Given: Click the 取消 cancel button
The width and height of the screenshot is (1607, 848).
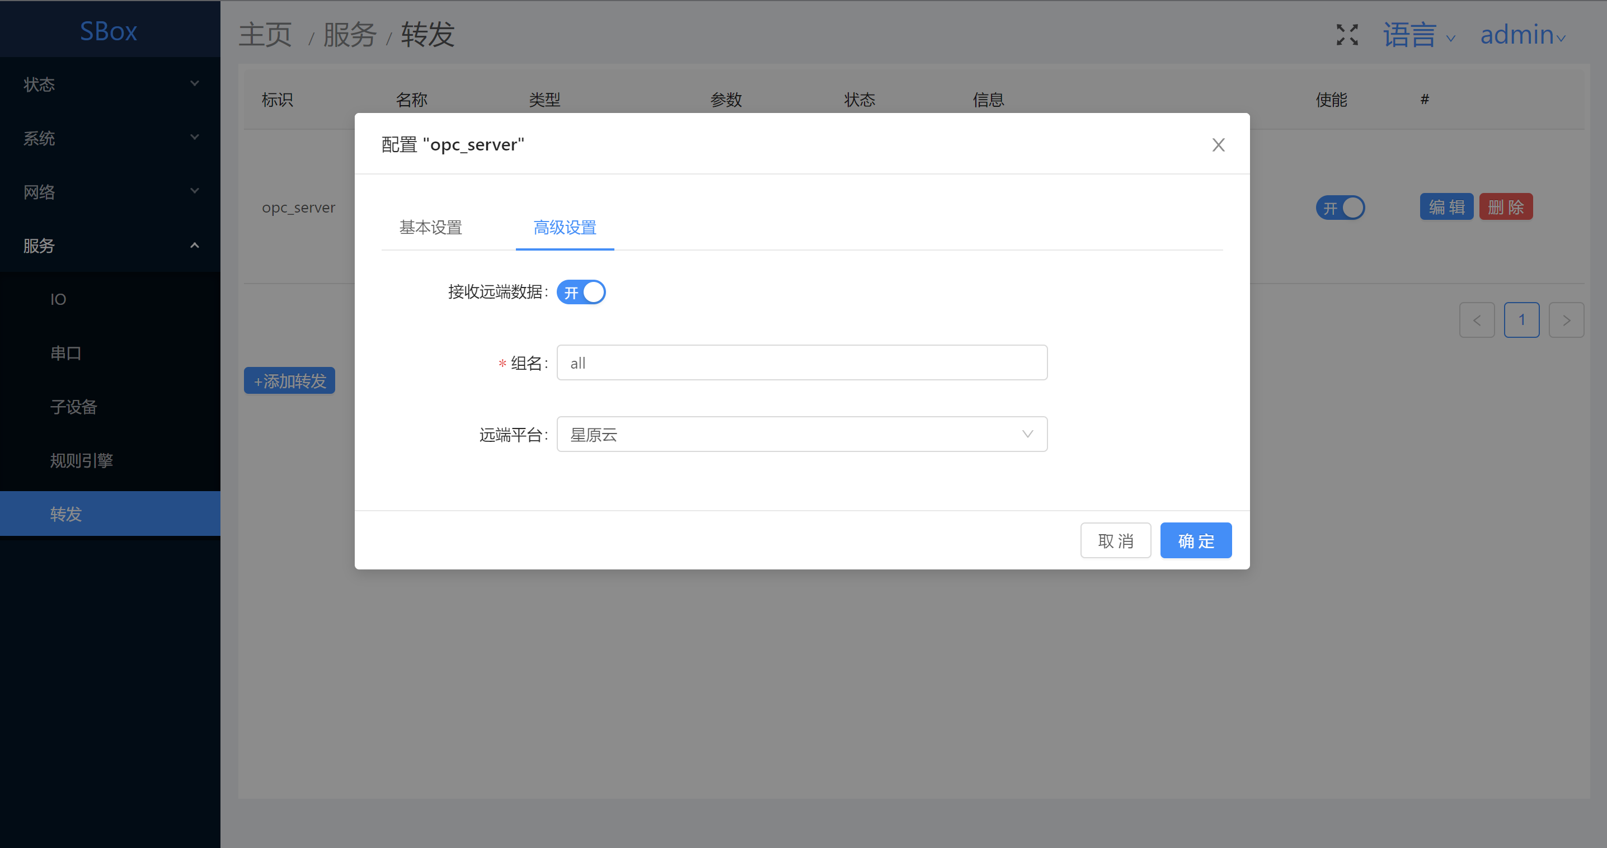Looking at the screenshot, I should (1115, 540).
